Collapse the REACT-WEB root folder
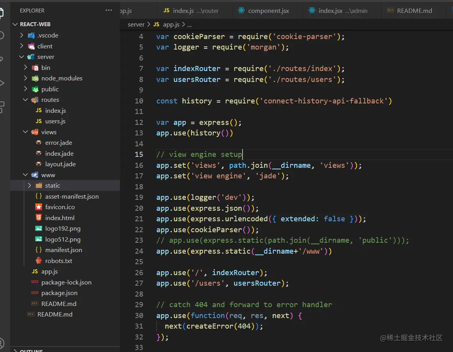The image size is (453, 352). click(15, 24)
